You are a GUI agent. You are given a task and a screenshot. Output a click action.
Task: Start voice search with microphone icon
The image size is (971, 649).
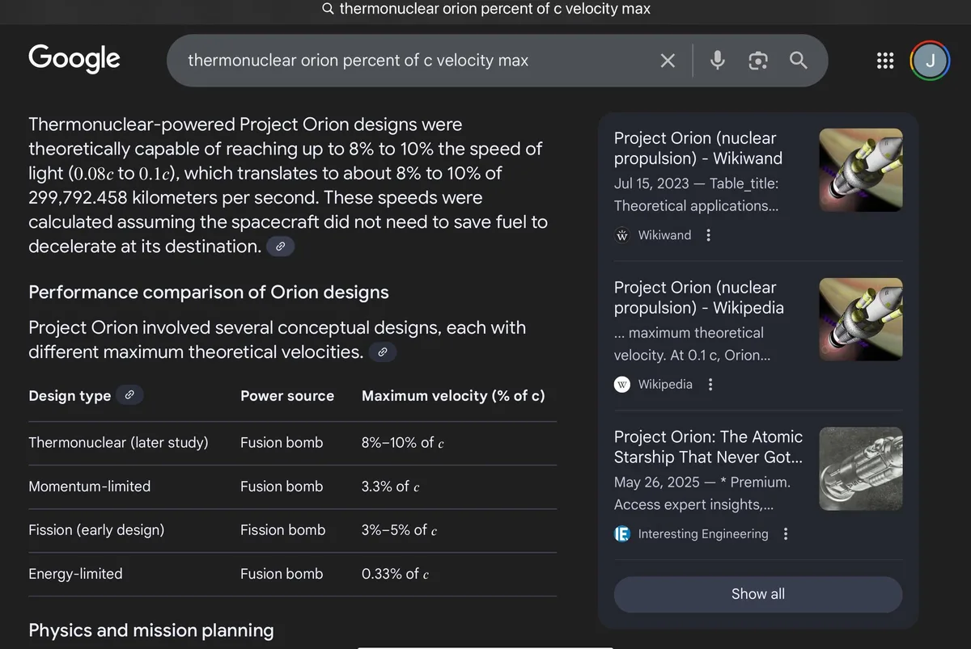tap(717, 61)
